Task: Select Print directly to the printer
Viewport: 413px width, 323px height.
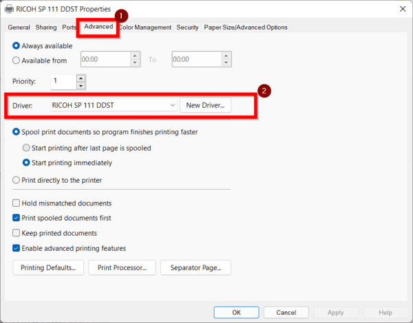Action: click(17, 180)
